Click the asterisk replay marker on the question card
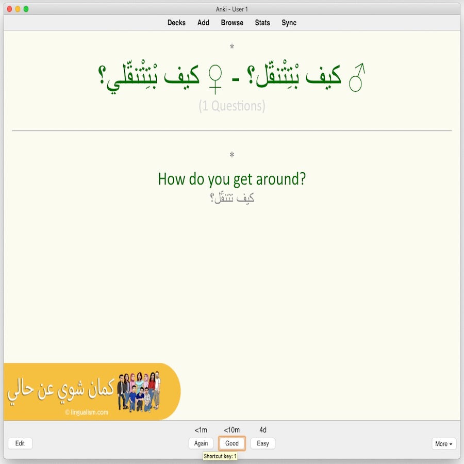 click(x=232, y=47)
